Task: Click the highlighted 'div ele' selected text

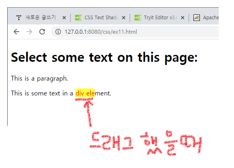Action: [85, 93]
